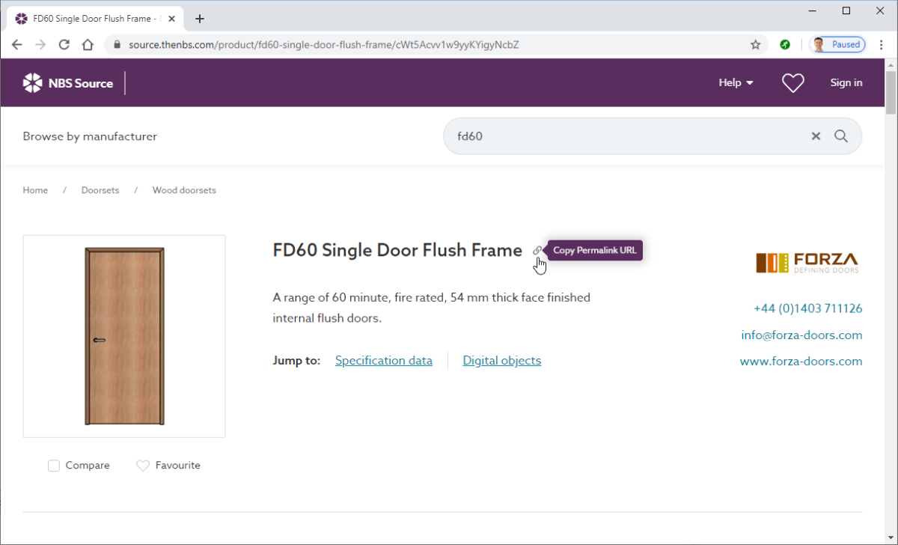This screenshot has width=898, height=545.
Task: Open the browser home page icon
Action: tap(88, 45)
